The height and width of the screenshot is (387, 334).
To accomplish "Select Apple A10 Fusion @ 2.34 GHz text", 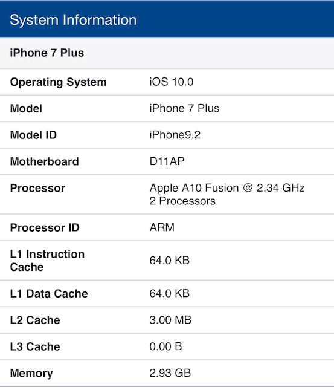I will click(227, 188).
